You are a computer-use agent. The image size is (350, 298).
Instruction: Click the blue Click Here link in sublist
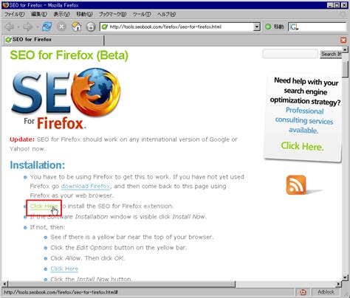click(64, 268)
